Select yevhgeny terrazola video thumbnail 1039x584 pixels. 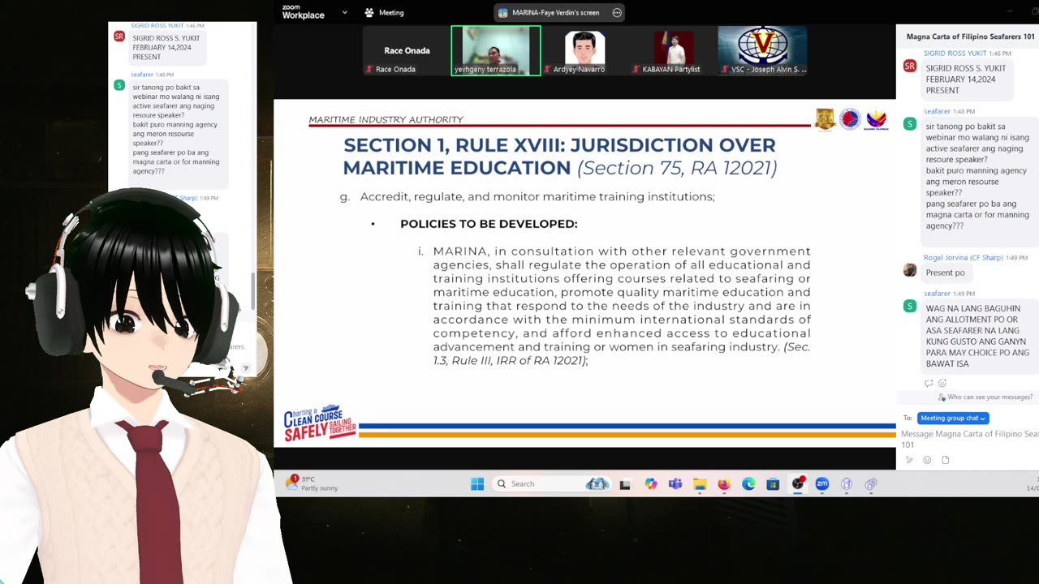pos(495,50)
